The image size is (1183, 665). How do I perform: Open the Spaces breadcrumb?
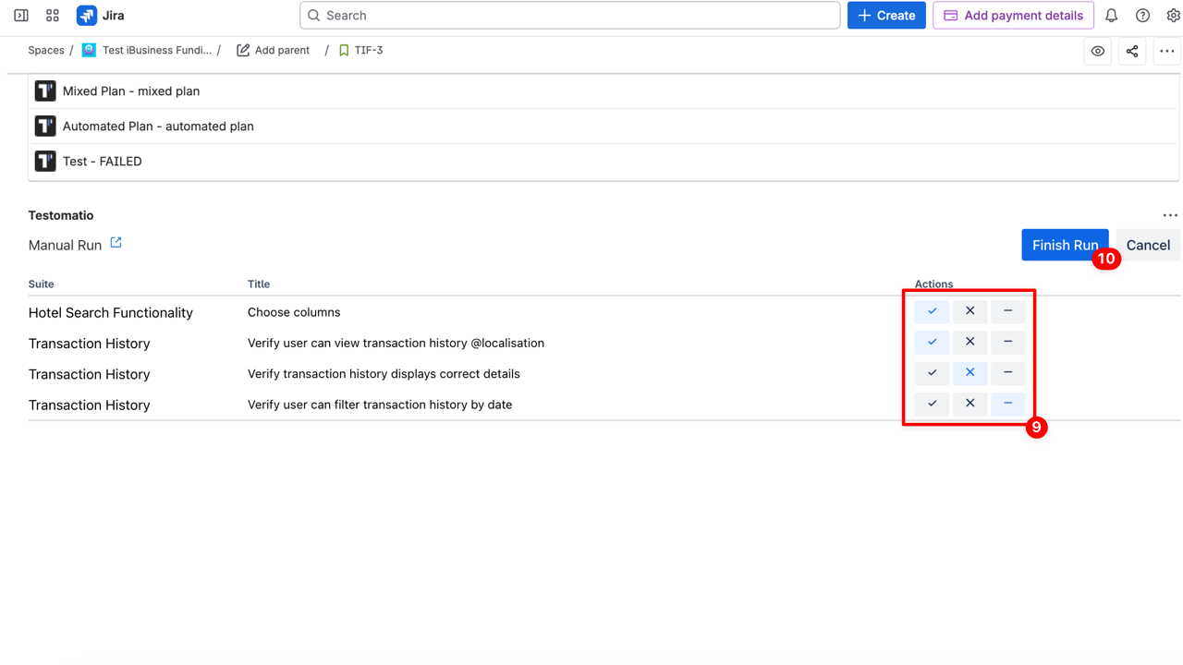pos(46,51)
